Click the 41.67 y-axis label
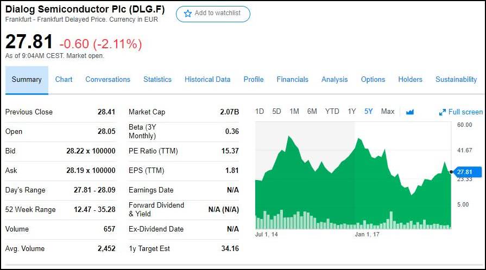 pyautogui.click(x=465, y=150)
